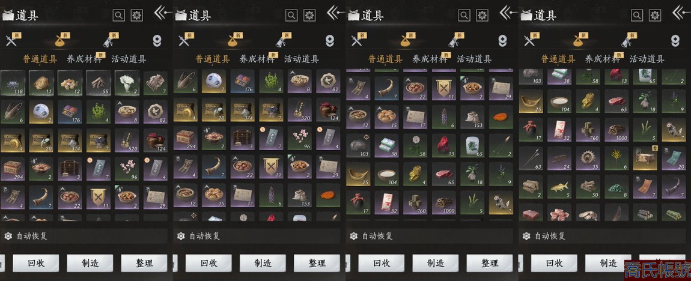Click the 整理 button in the third panel
This screenshot has height=281, width=691.
coord(490,264)
